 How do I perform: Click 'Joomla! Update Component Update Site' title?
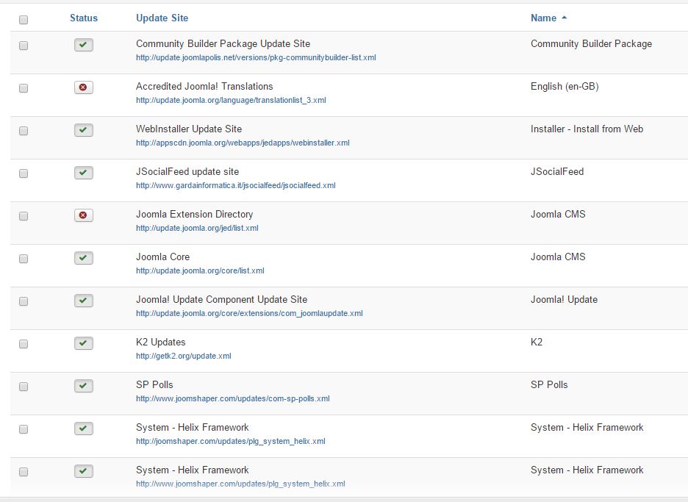coord(221,300)
